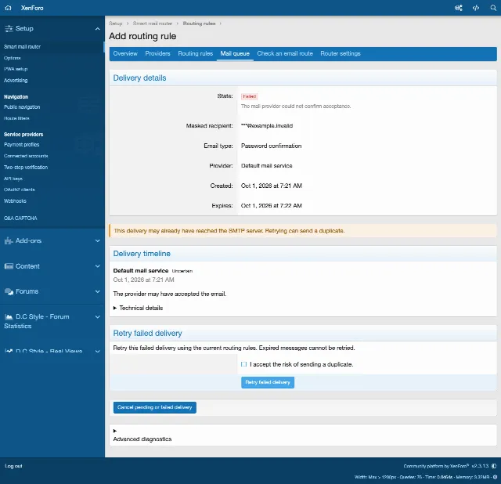Click the Forum Statistics chart icon
This screenshot has height=484, width=501.
click(x=9, y=317)
